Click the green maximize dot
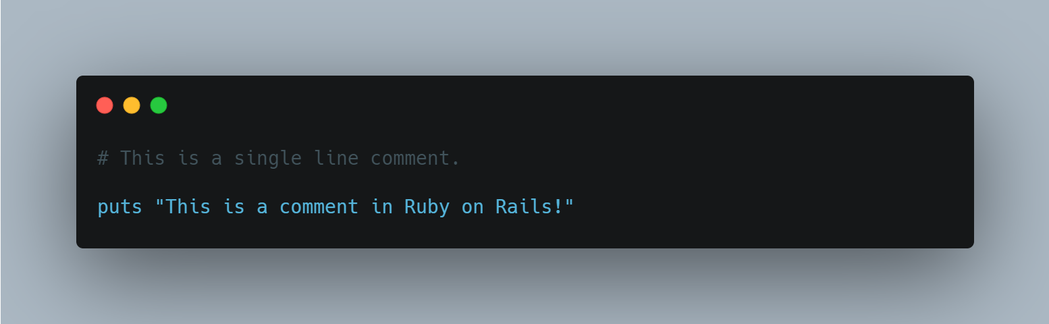The height and width of the screenshot is (324, 1049). 159,105
